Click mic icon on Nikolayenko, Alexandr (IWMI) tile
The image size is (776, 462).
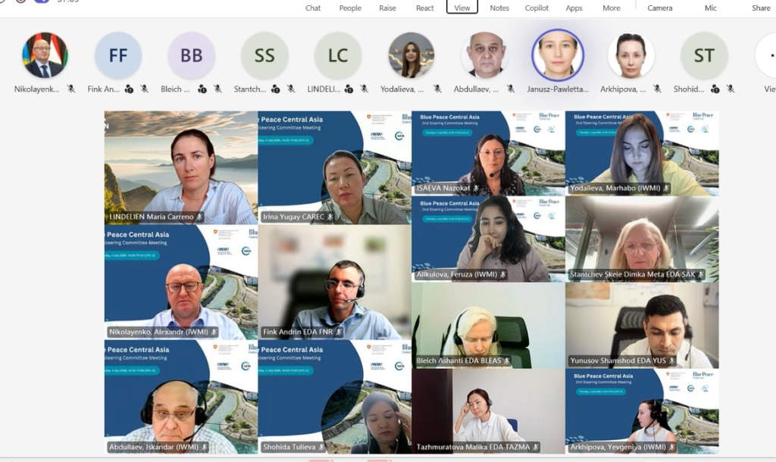coord(214,332)
